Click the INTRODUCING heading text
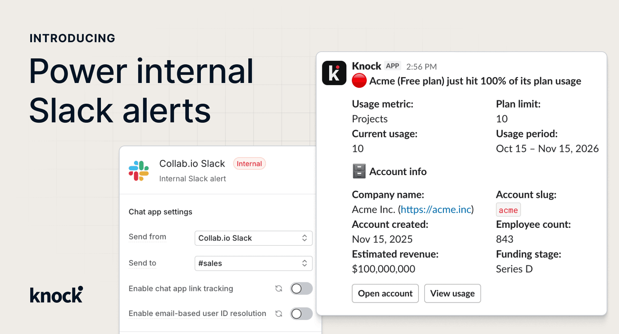Image resolution: width=619 pixels, height=334 pixels. (72, 38)
